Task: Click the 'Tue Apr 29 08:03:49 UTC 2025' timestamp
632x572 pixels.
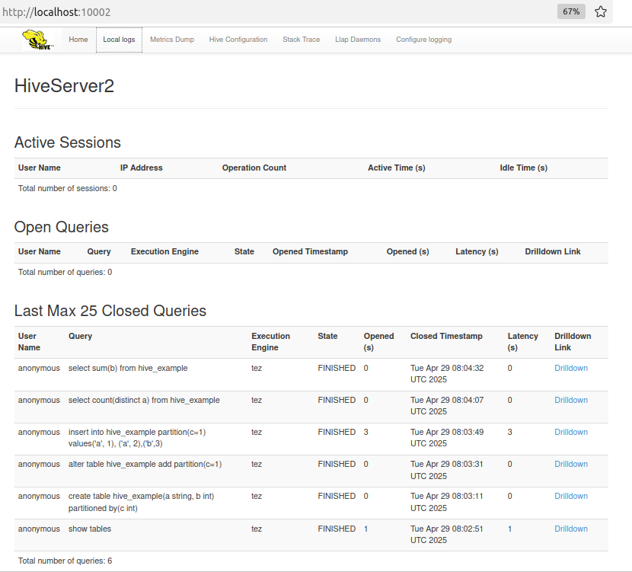Action: click(x=447, y=438)
